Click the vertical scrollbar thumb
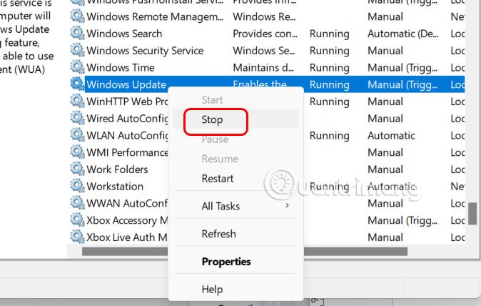 (x=472, y=213)
